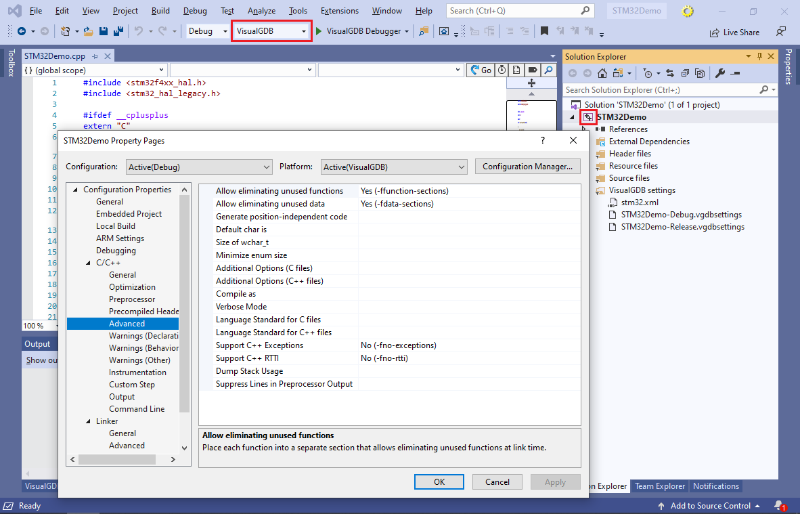
Task: Click the Go button in navigation bar
Action: (x=481, y=70)
